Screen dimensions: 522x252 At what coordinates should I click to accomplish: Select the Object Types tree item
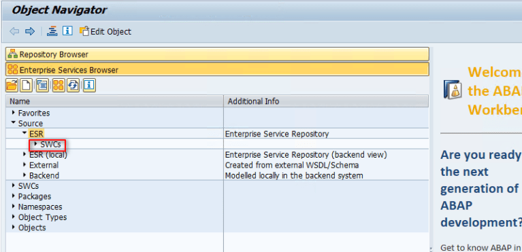(42, 217)
